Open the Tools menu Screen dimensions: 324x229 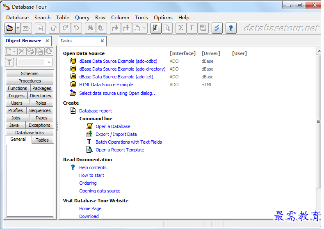[x=141, y=18]
